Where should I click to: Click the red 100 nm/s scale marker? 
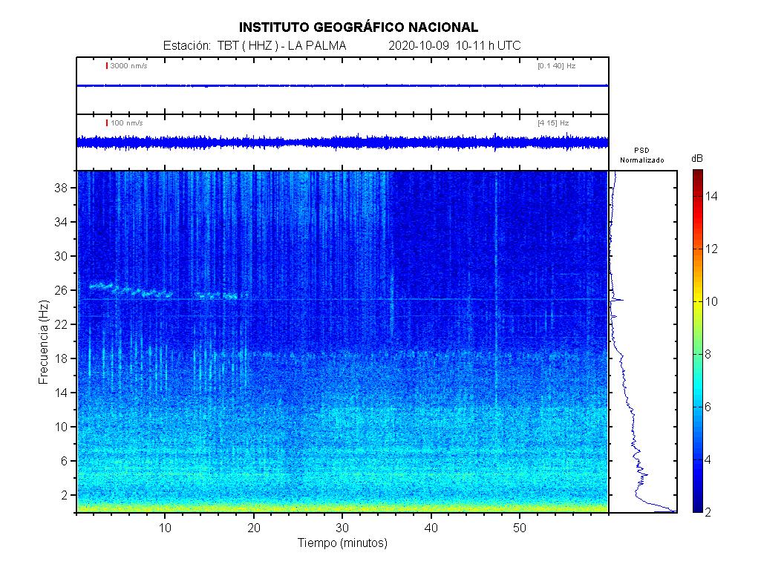[x=108, y=122]
